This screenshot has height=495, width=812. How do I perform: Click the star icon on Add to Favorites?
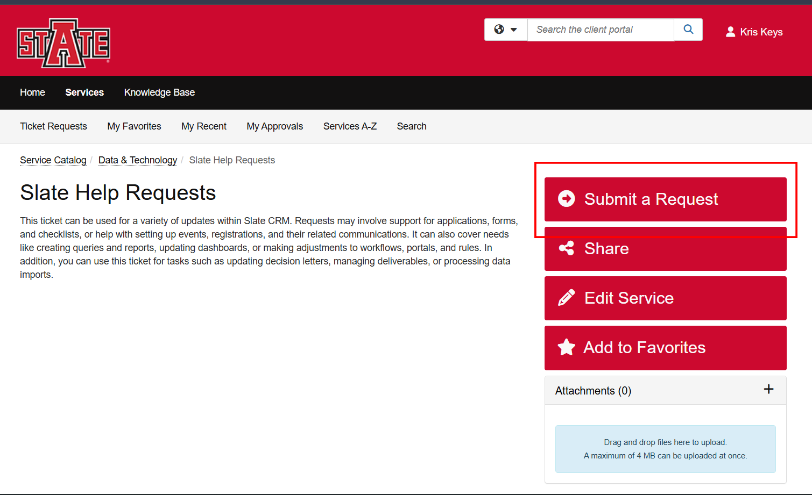pyautogui.click(x=566, y=347)
